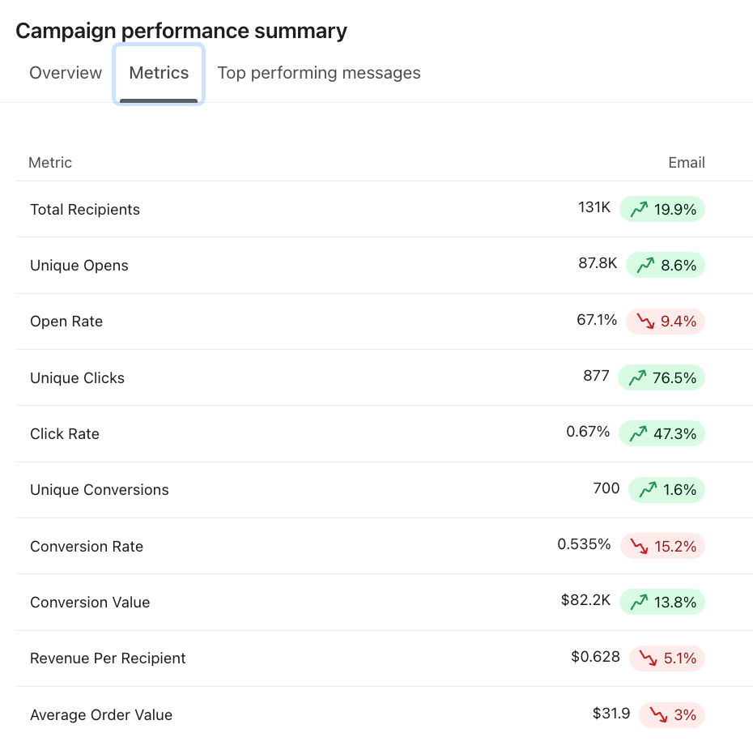Select the Metrics tab
This screenshot has height=750, width=753.
pos(159,73)
